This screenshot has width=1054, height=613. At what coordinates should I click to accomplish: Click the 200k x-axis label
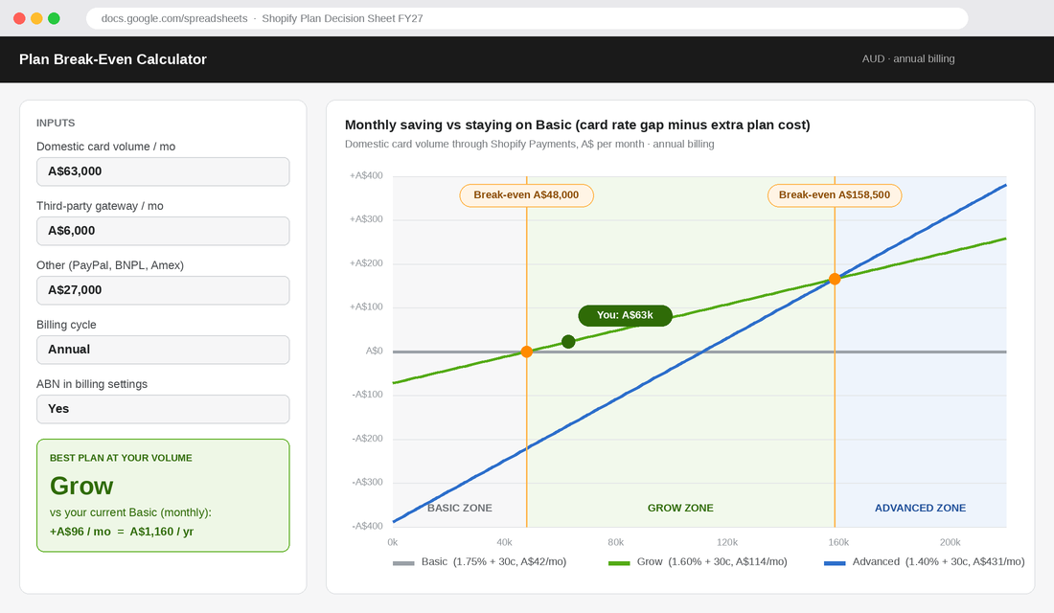(951, 542)
